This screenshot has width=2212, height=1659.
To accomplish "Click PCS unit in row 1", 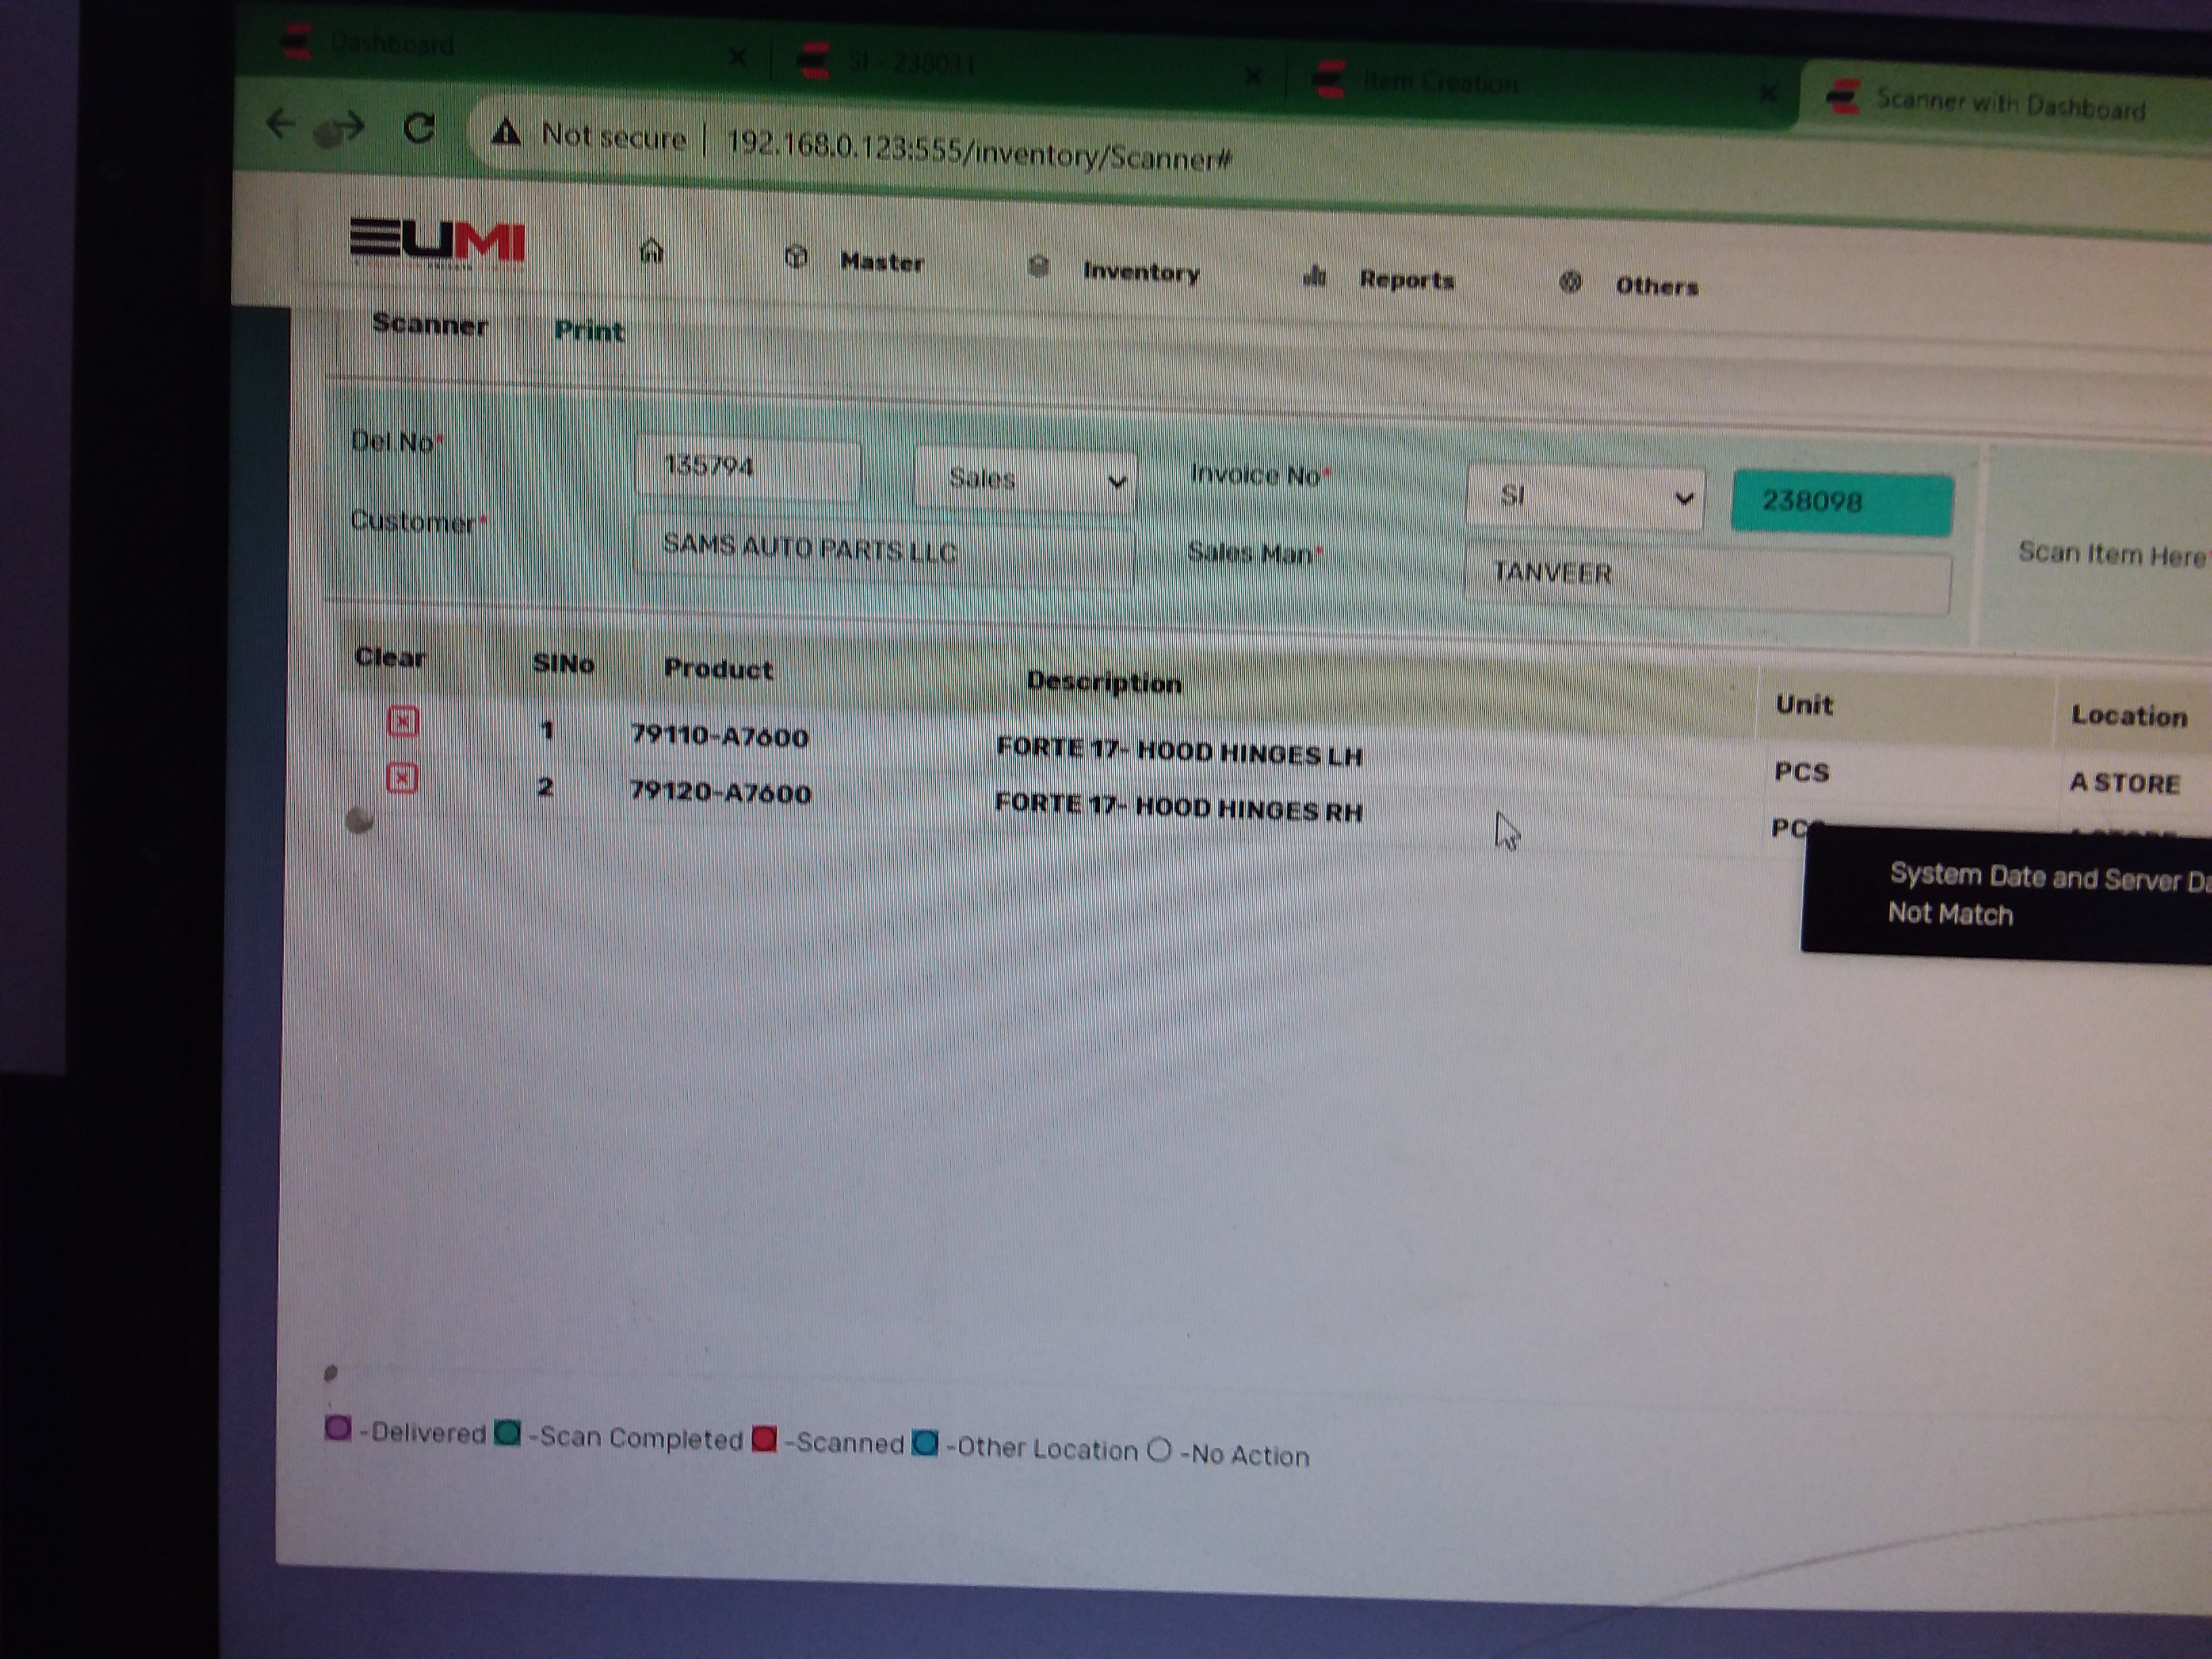I will click(x=1802, y=771).
